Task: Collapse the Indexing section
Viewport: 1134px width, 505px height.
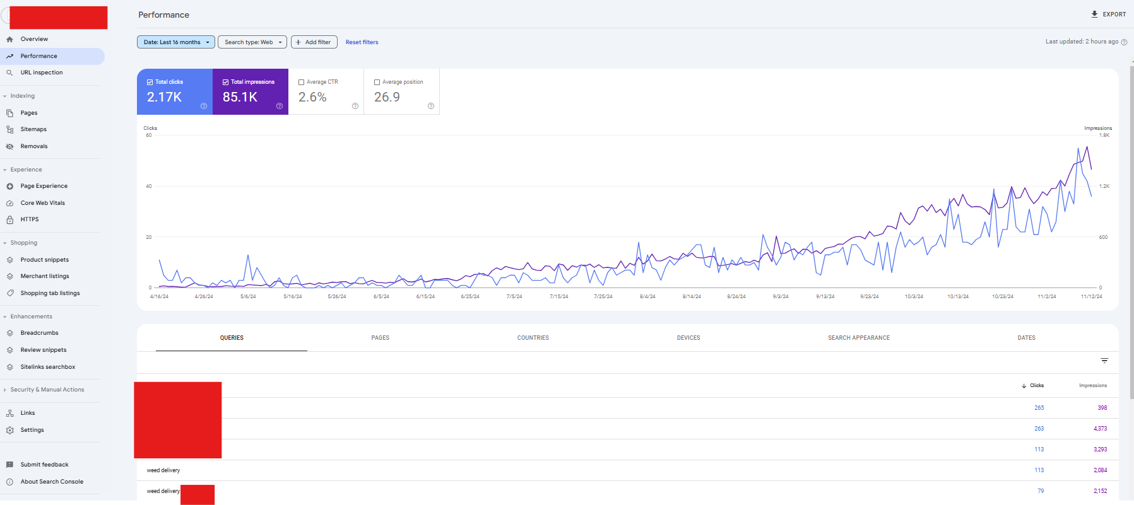Action: click(5, 96)
